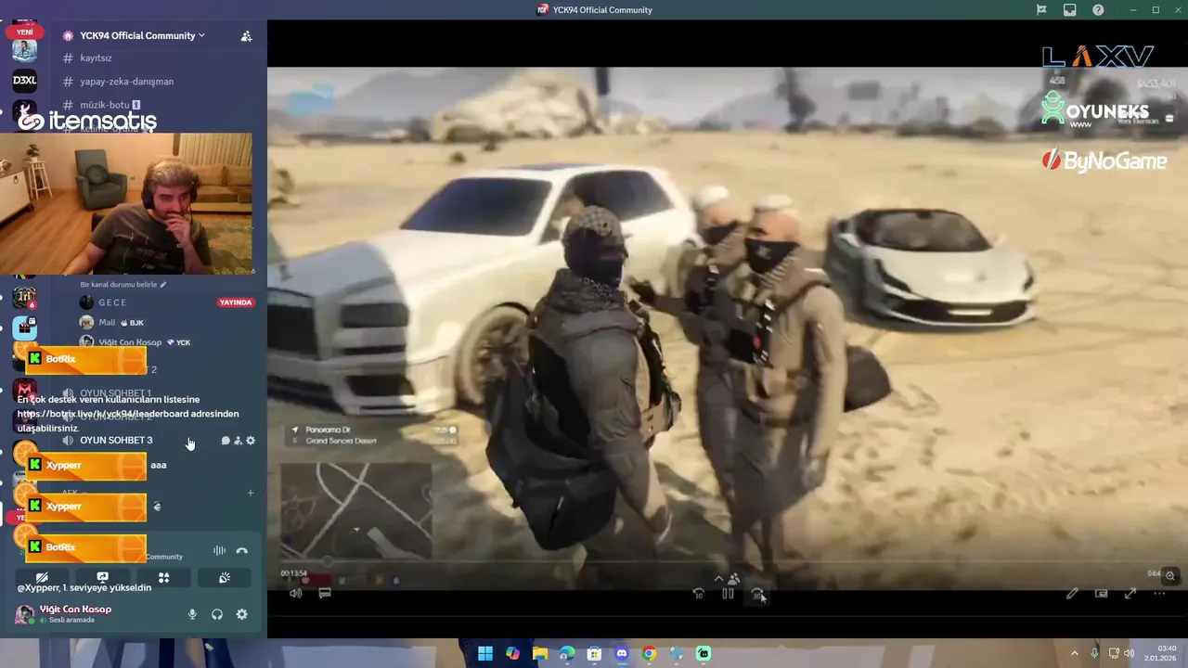Click the volume speaker icon in video player
Screen dimensions: 1188x668
(x=295, y=593)
